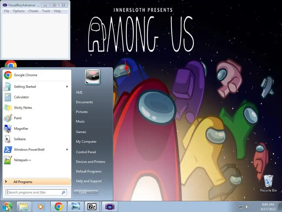The height and width of the screenshot is (212, 282).
Task: Click the Lock button
Action: [x=83, y=192]
